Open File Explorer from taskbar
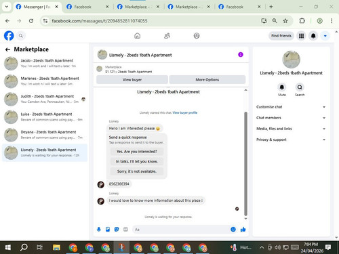The height and width of the screenshot is (254, 339). click(x=56, y=247)
